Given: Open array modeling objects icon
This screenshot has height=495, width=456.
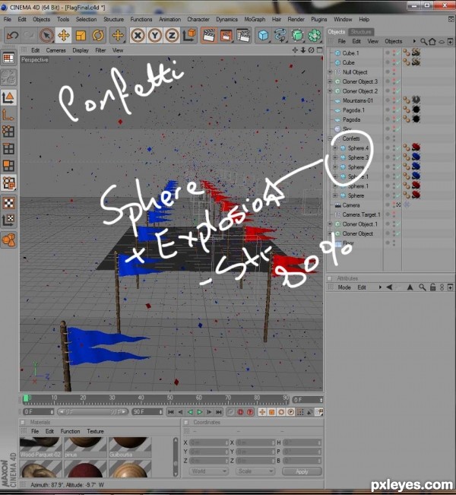Looking at the screenshot, I should pos(315,35).
